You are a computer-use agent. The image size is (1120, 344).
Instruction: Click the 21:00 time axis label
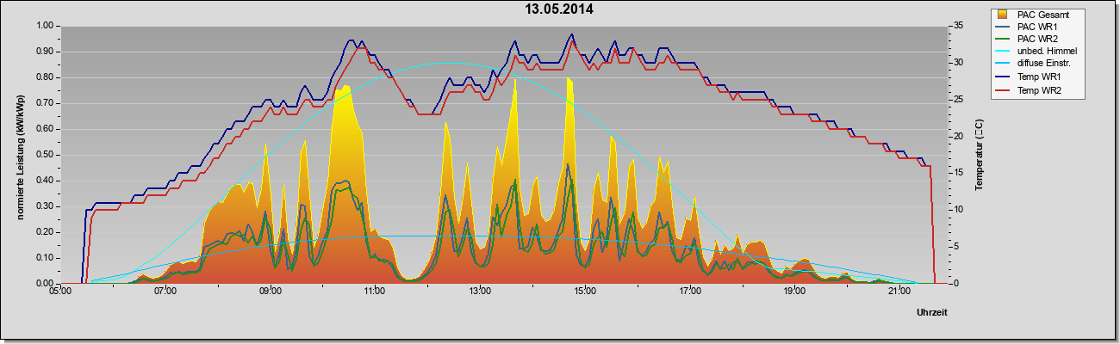click(899, 292)
